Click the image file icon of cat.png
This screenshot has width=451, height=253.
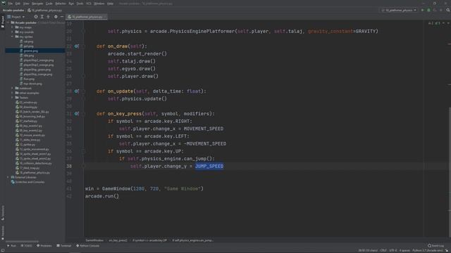[21, 41]
